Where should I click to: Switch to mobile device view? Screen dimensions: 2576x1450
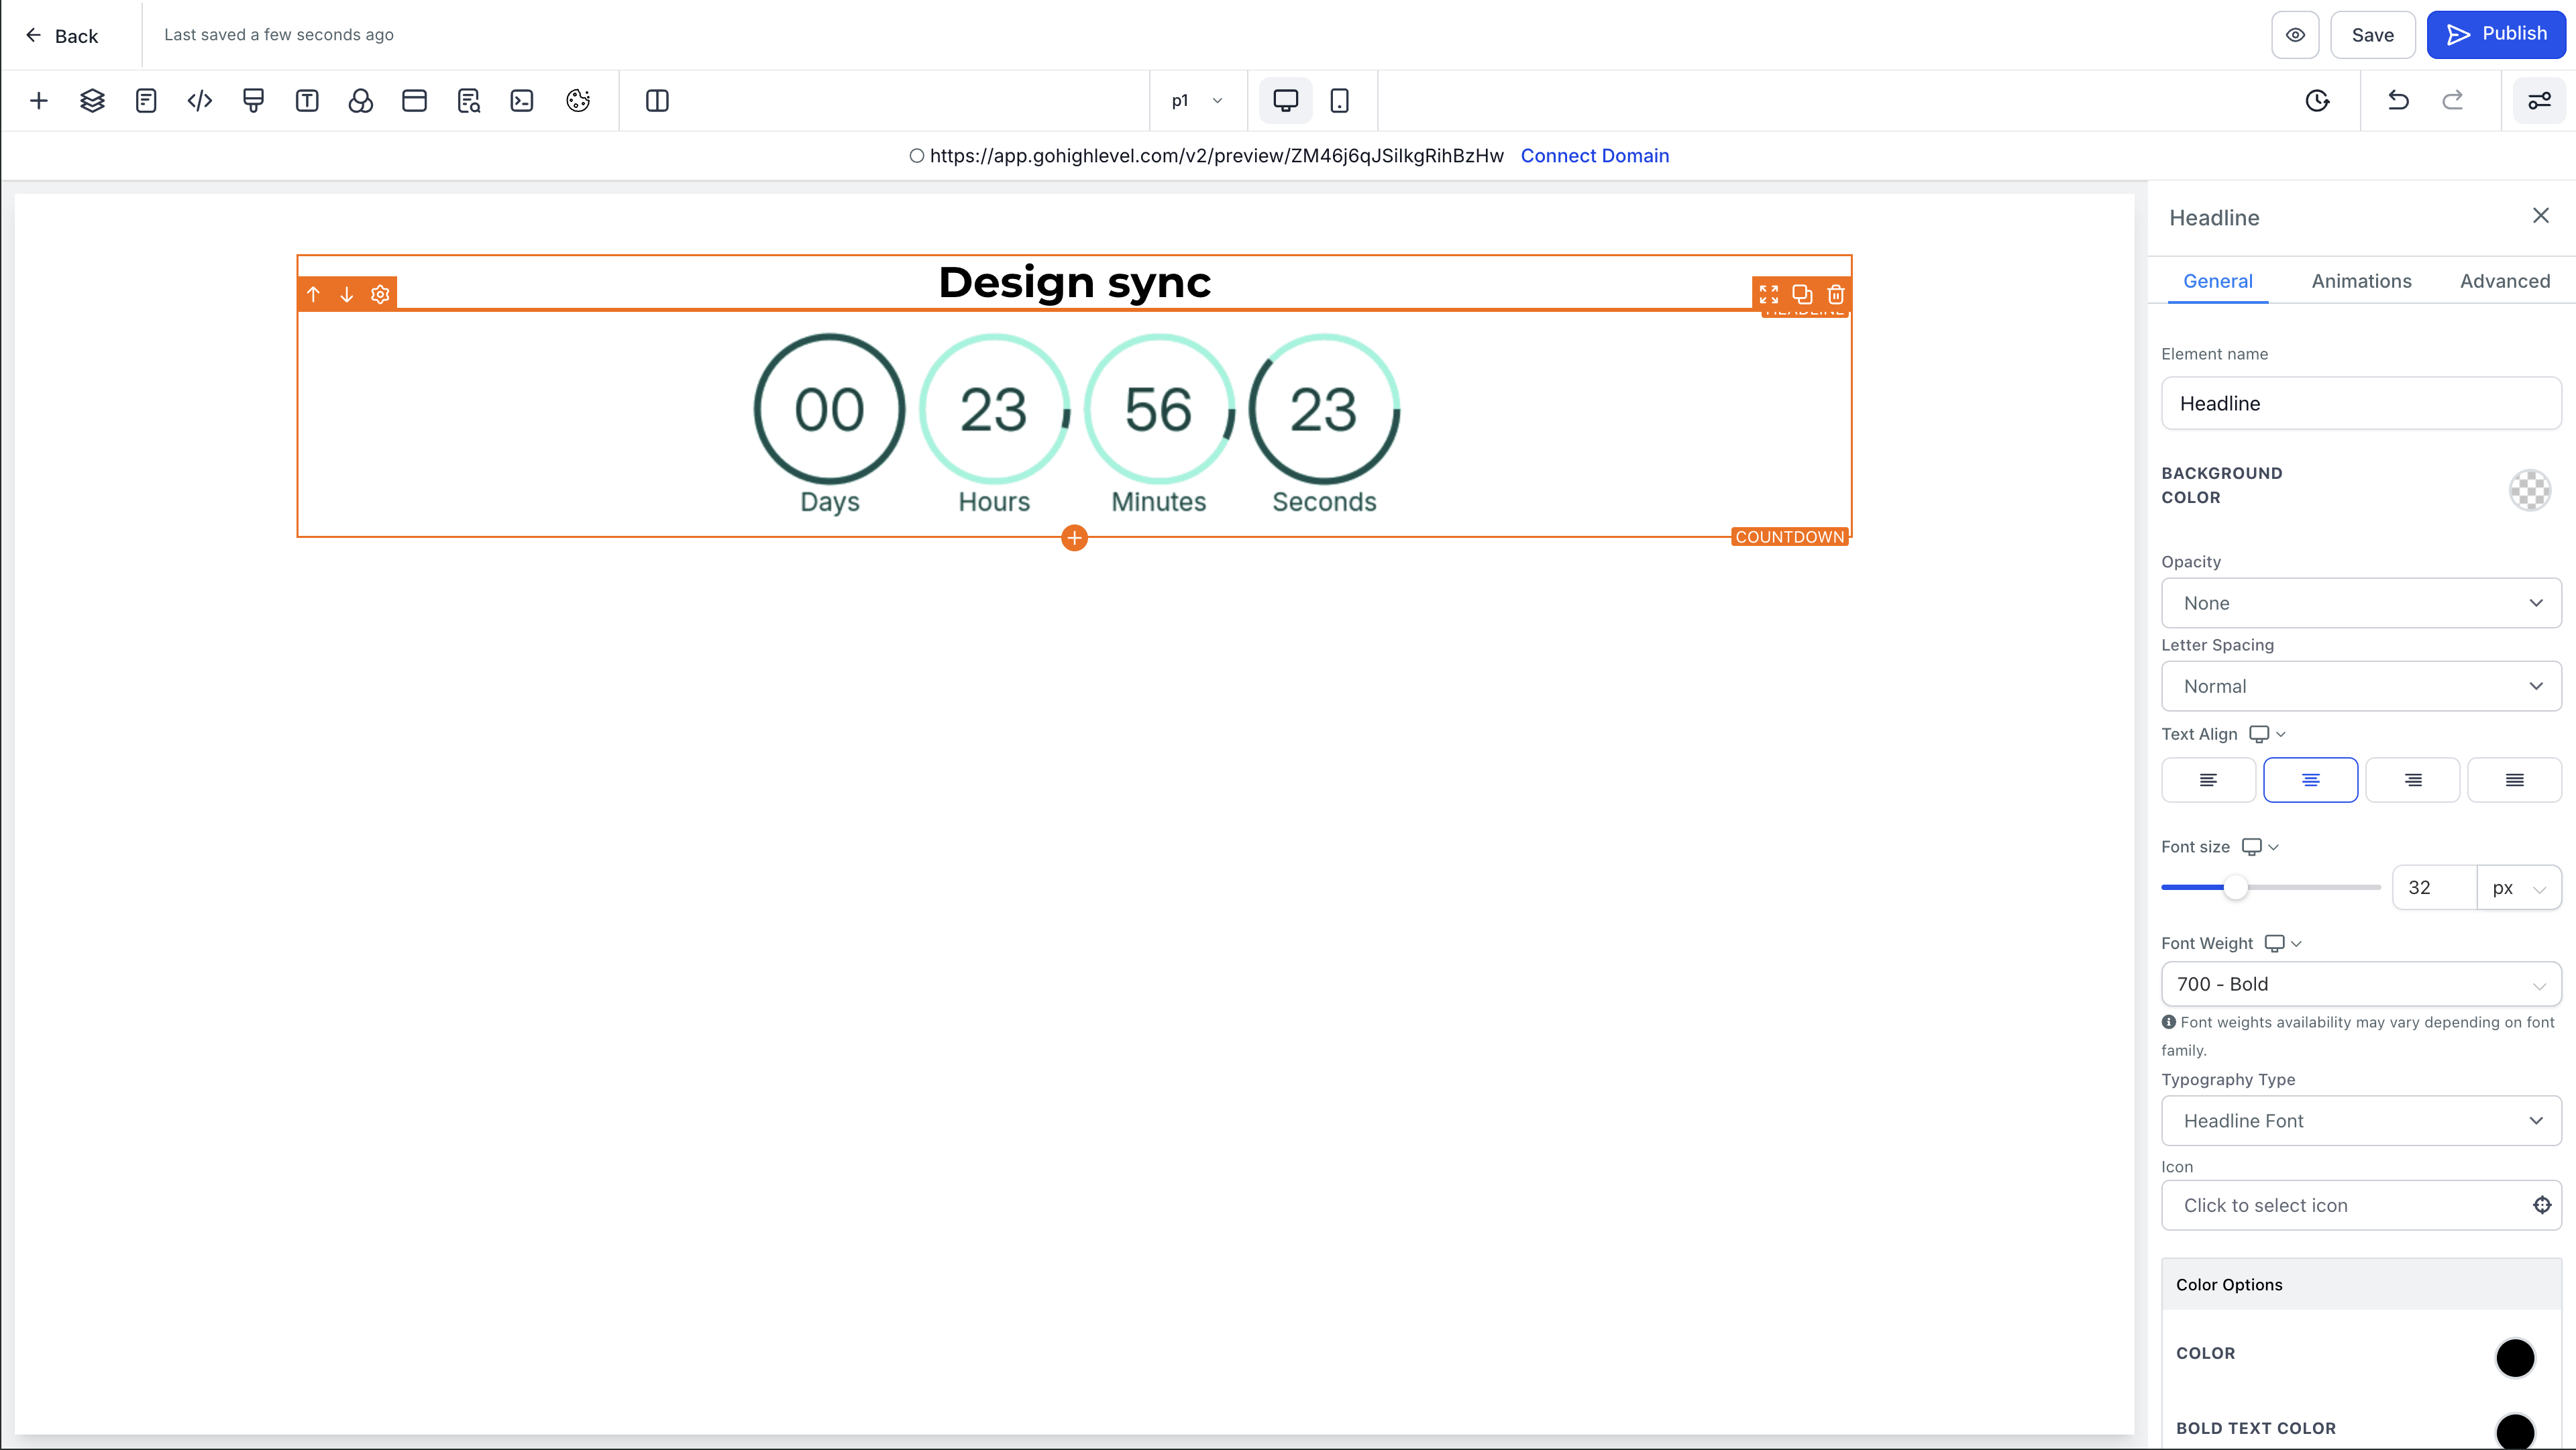pos(1339,100)
